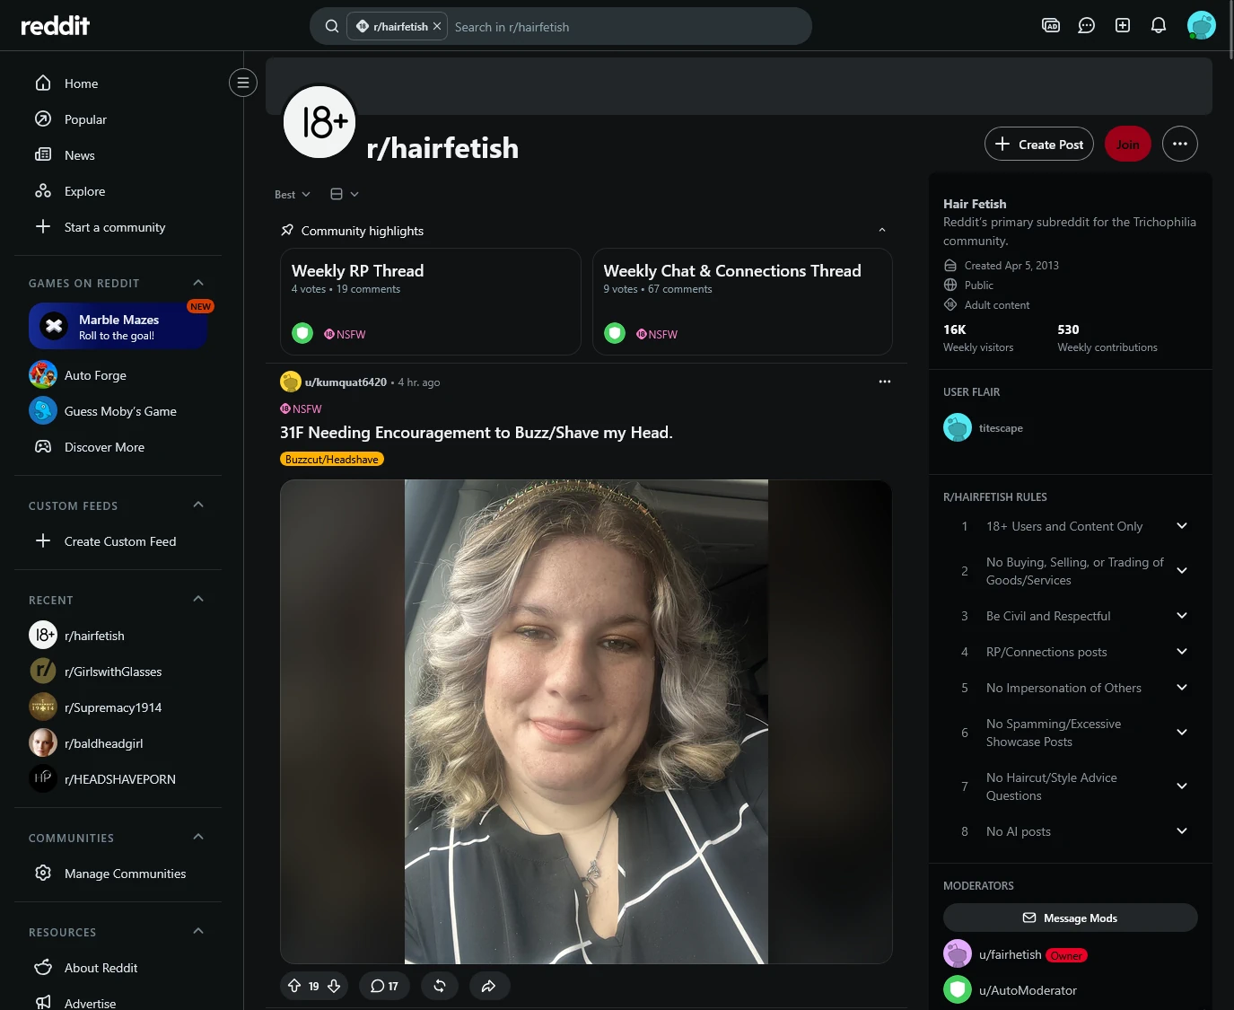Upvote the 31F post
Viewport: 1234px width, 1010px height.
point(294,986)
